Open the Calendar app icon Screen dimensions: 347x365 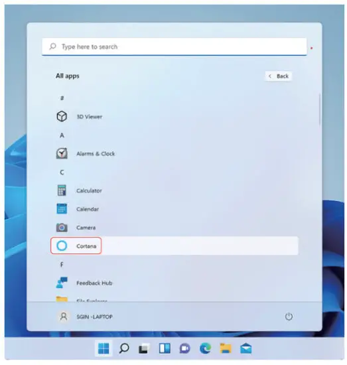point(62,208)
